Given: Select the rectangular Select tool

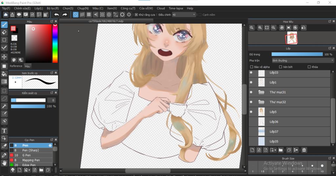Looking at the screenshot, I should tap(4, 91).
